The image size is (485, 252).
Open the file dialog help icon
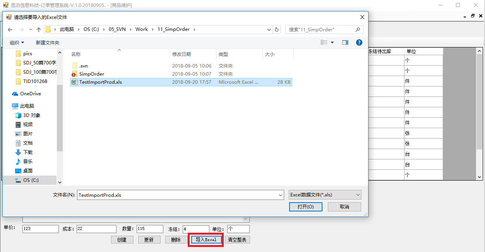pos(359,42)
